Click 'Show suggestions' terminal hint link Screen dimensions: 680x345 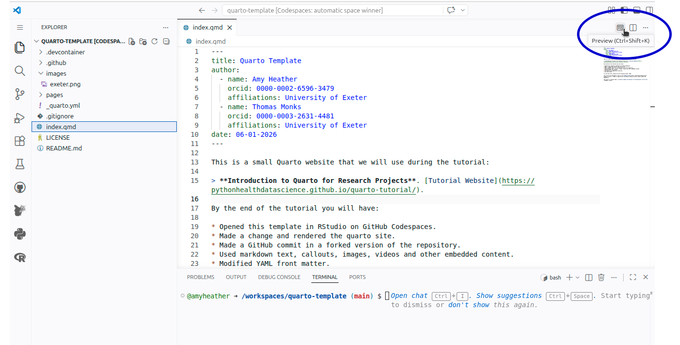(x=509, y=296)
